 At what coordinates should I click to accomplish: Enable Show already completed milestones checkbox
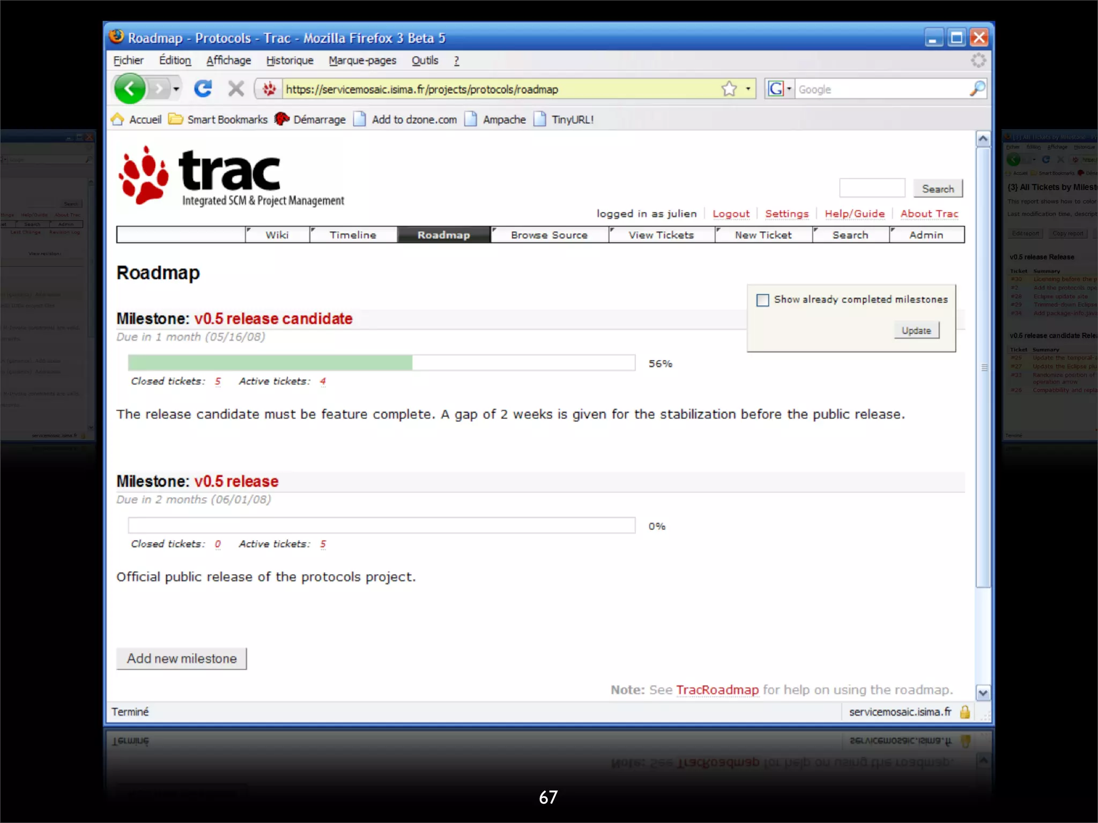point(762,300)
